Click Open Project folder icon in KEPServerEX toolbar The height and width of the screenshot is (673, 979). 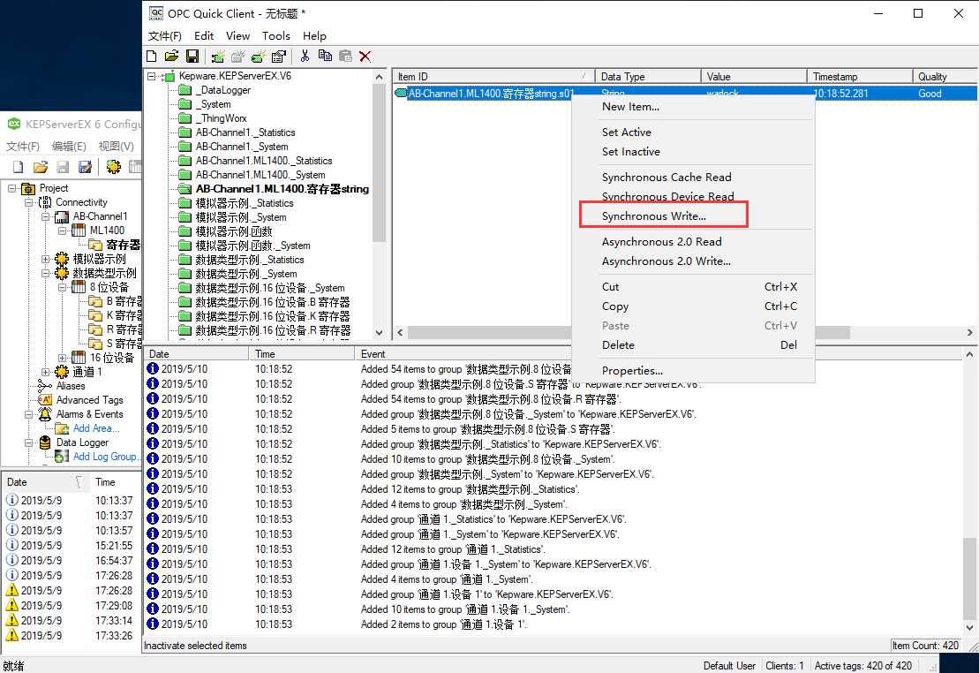pos(41,167)
